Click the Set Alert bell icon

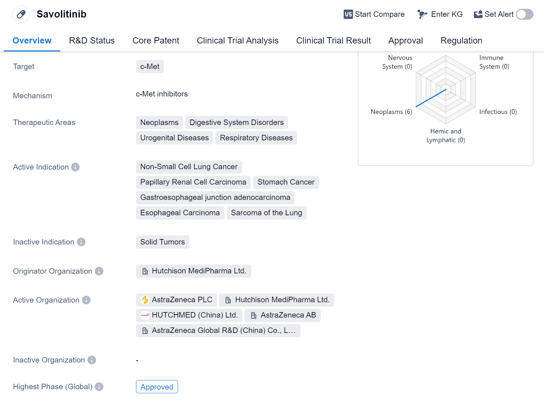coord(478,14)
